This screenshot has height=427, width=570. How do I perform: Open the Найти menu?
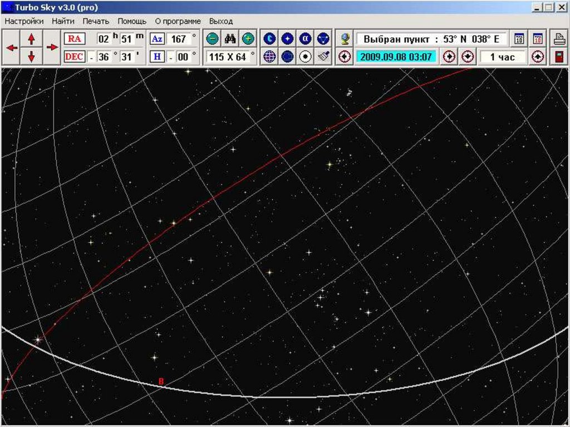pos(63,21)
